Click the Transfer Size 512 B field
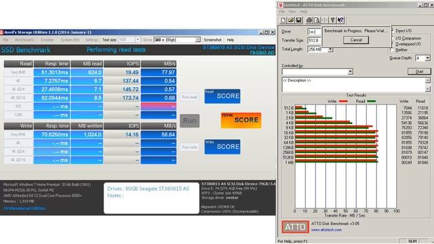 [x=314, y=41]
